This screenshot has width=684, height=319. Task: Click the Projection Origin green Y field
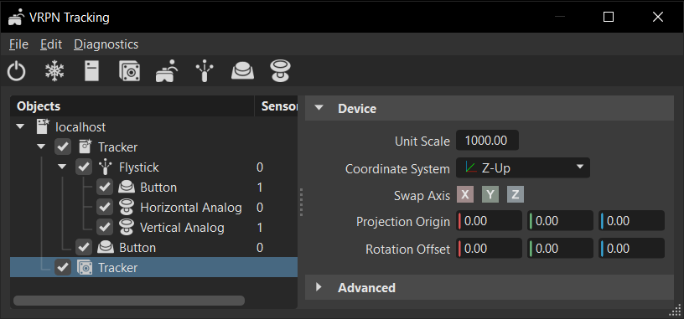(x=560, y=221)
